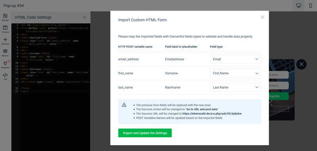Viewport: 317px width, 151px height.
Task: Click the name input in pop-up preview
Action: tap(279, 75)
